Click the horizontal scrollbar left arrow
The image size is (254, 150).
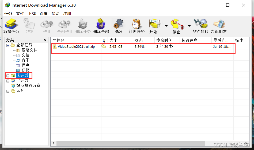(54, 143)
